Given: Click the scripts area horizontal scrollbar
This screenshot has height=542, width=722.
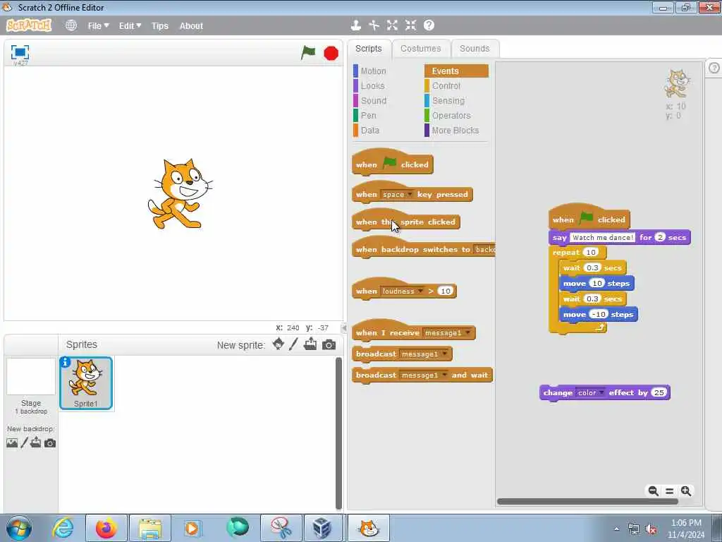Looking at the screenshot, I should pyautogui.click(x=587, y=502).
